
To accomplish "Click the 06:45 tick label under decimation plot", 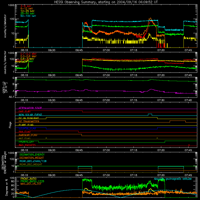I will pos(79,175).
